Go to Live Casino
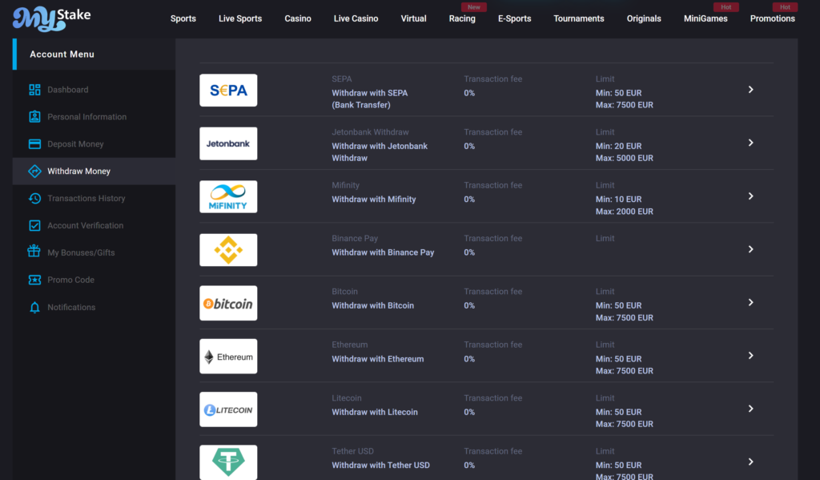 (356, 19)
